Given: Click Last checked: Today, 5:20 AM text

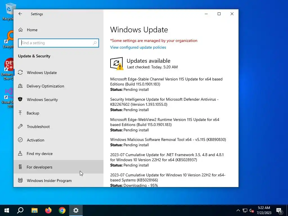Looking at the screenshot, I should click(x=152, y=67).
